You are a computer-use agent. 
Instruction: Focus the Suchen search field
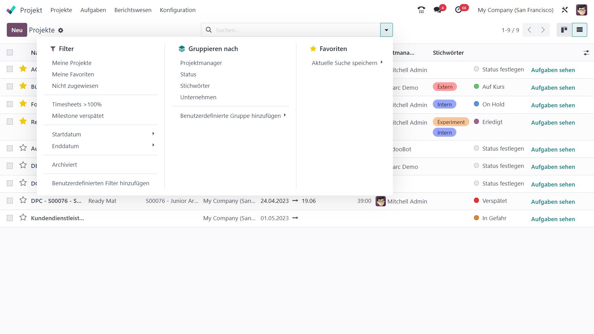[x=294, y=30]
